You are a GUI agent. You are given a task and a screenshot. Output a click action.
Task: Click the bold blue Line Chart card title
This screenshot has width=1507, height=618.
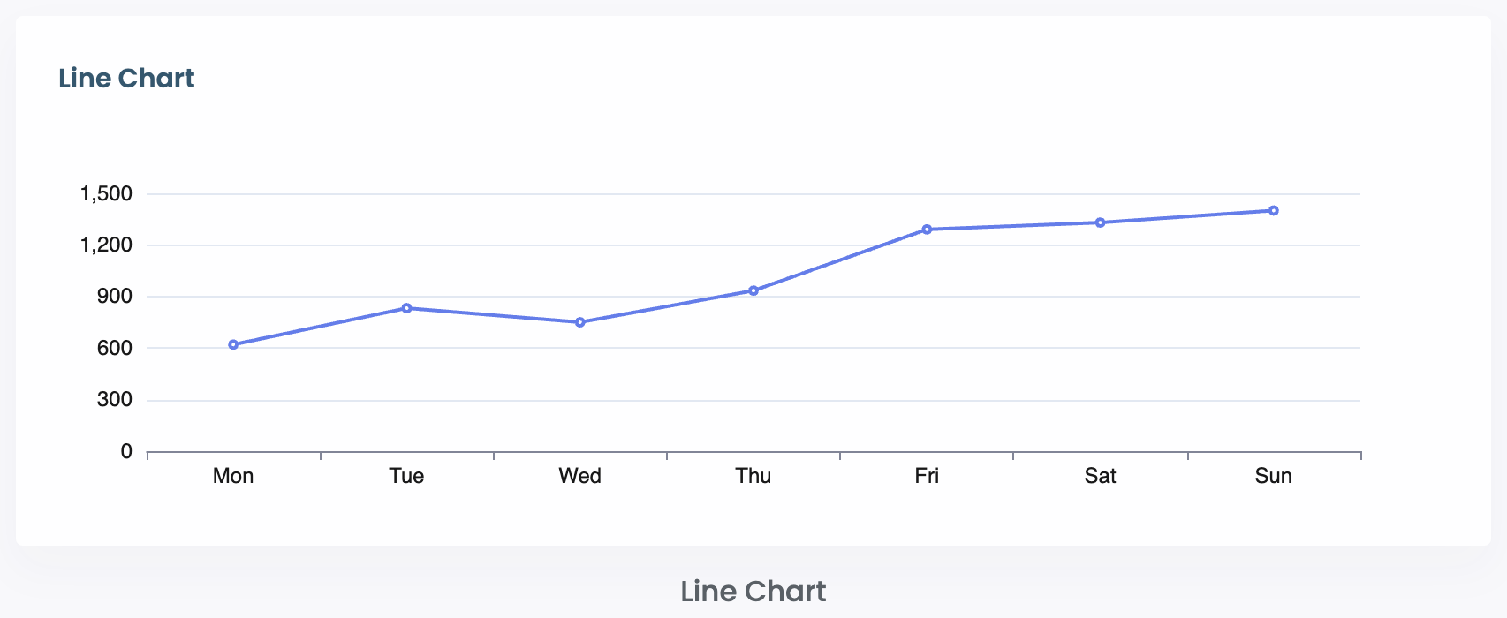point(126,79)
